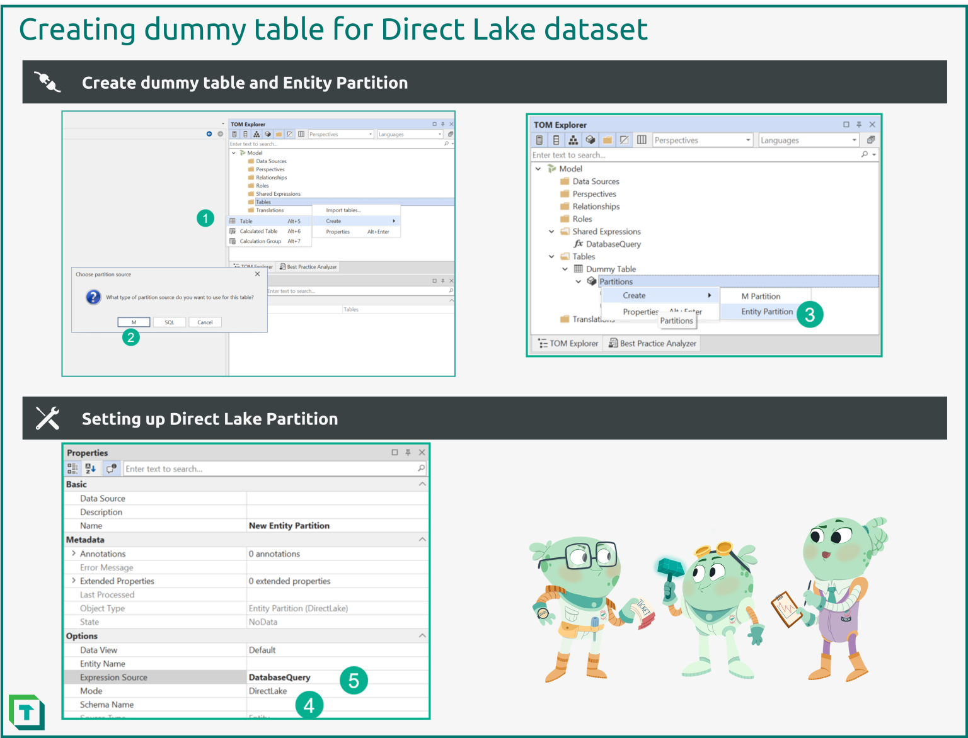Open the hierarchy view icon in TOM Explorer
The width and height of the screenshot is (968, 738).
tap(573, 140)
